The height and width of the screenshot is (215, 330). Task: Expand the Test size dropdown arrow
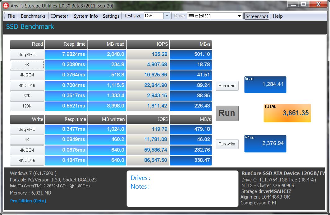click(167, 16)
